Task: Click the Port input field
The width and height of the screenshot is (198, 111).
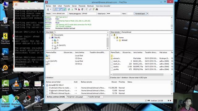Action: click(x=130, y=14)
